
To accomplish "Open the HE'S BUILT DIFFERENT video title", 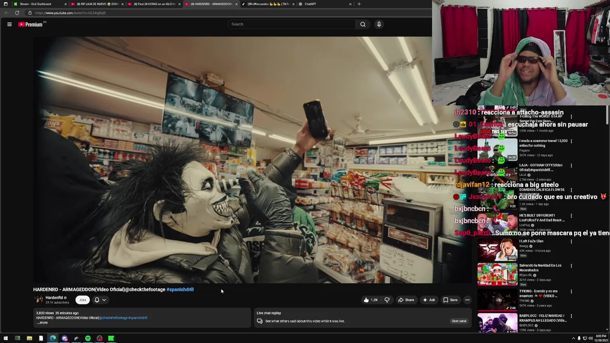I will [542, 218].
